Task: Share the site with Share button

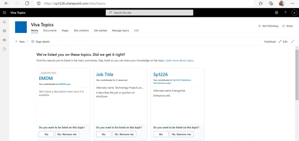Action: pyautogui.click(x=287, y=26)
